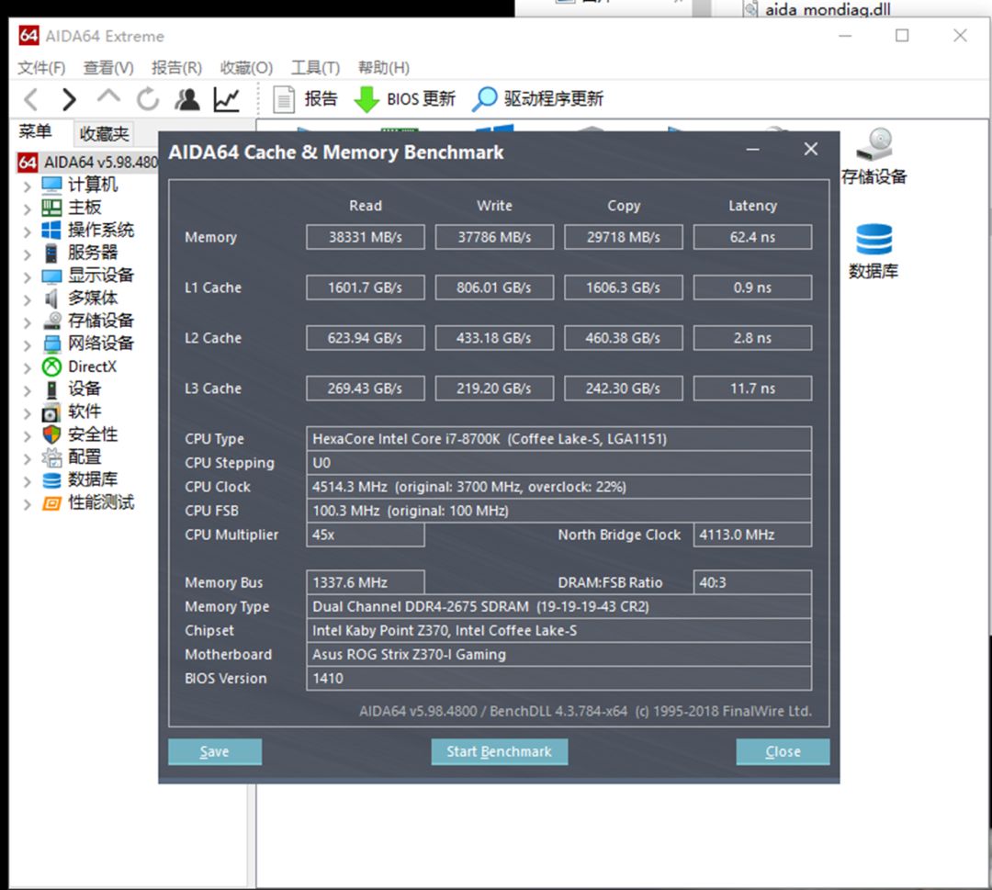This screenshot has height=890, width=992.
Task: Click the Memory Latency 62.4 ns value
Action: pyautogui.click(x=752, y=237)
